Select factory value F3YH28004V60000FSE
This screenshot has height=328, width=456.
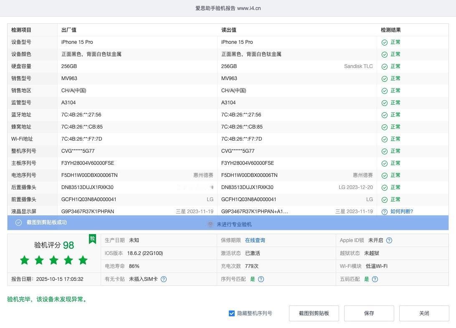click(88, 163)
